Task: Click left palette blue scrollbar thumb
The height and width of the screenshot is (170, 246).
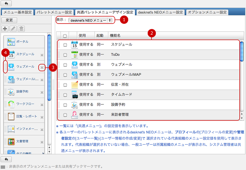Action: coord(49,67)
